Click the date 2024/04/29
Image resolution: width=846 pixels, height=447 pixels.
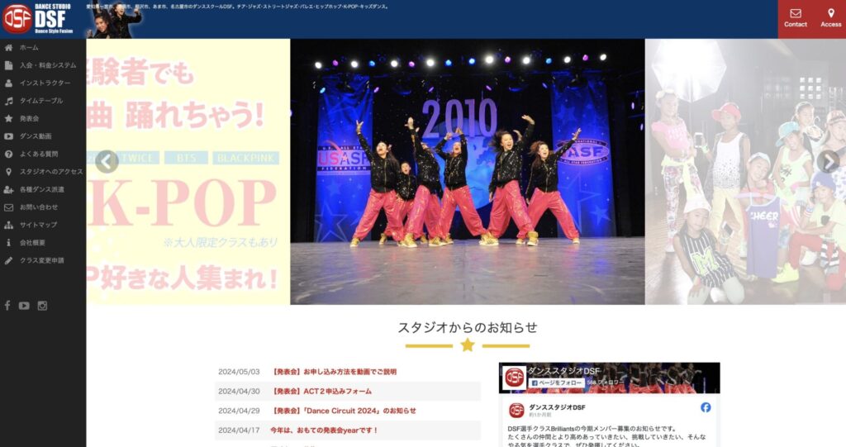[239, 411]
